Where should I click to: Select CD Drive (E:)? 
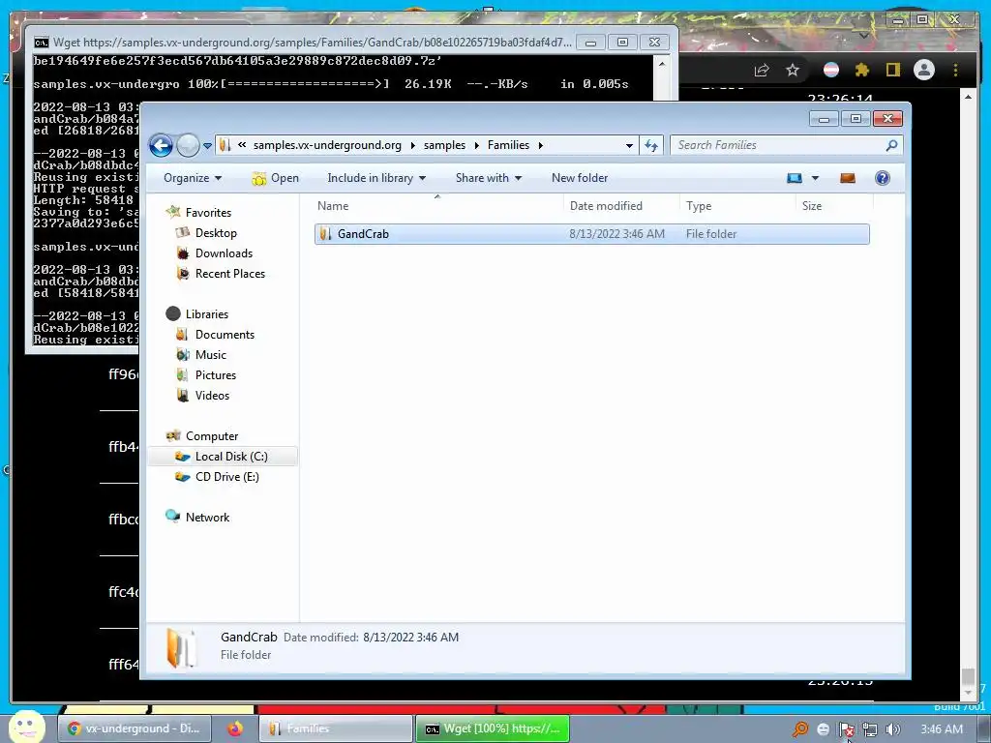[226, 476]
